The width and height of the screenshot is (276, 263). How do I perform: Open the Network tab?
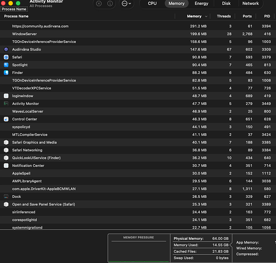click(250, 3)
